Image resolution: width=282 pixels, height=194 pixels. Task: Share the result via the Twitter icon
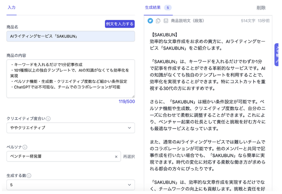(150, 21)
